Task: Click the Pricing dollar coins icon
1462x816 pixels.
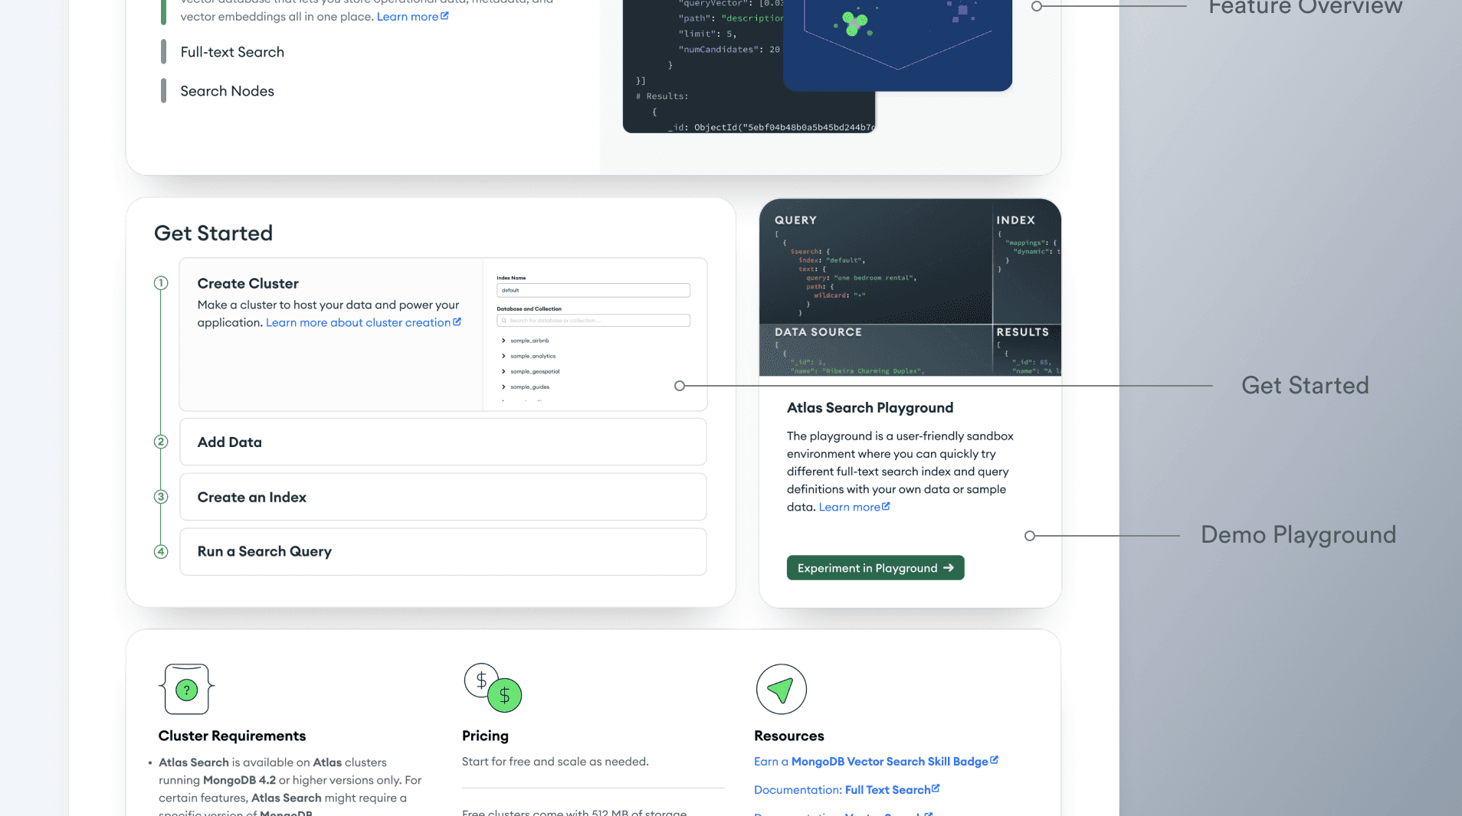Action: (493, 687)
